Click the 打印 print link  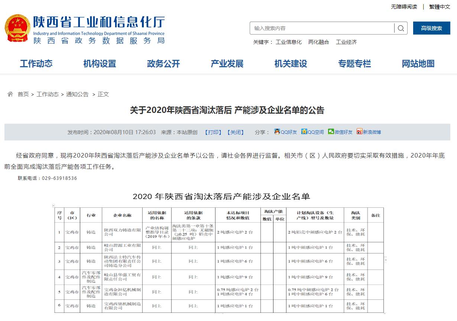point(213,132)
